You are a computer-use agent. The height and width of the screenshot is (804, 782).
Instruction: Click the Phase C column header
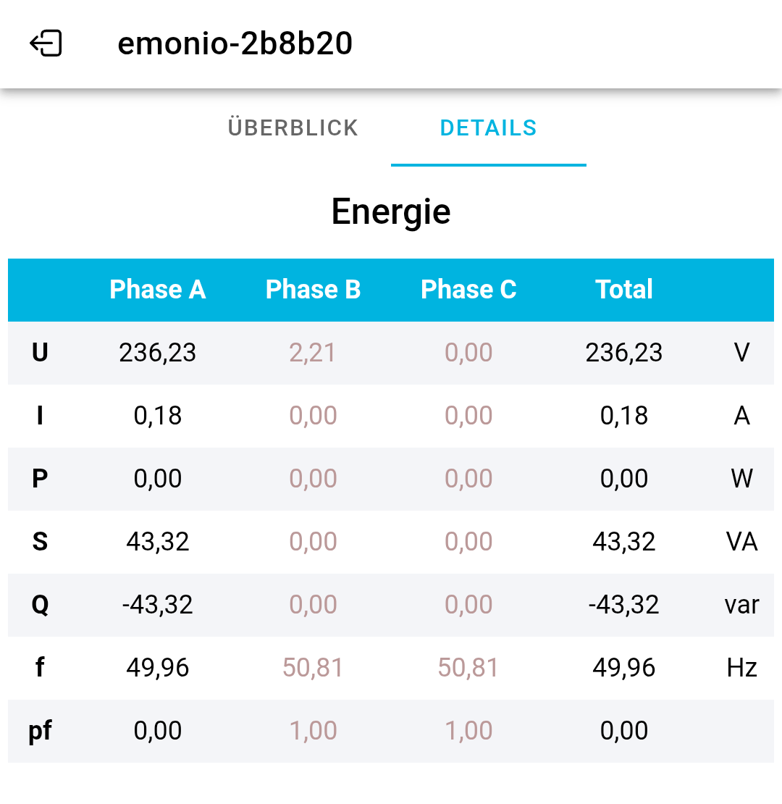468,290
